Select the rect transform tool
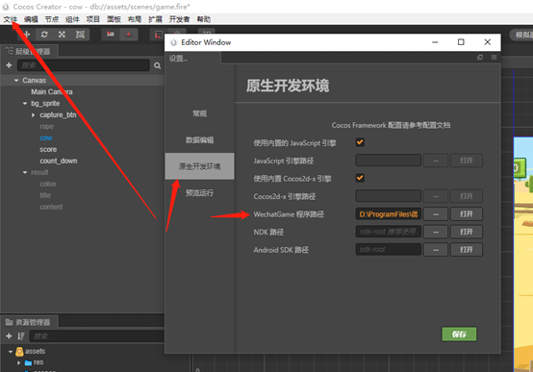The image size is (533, 372). (x=80, y=35)
